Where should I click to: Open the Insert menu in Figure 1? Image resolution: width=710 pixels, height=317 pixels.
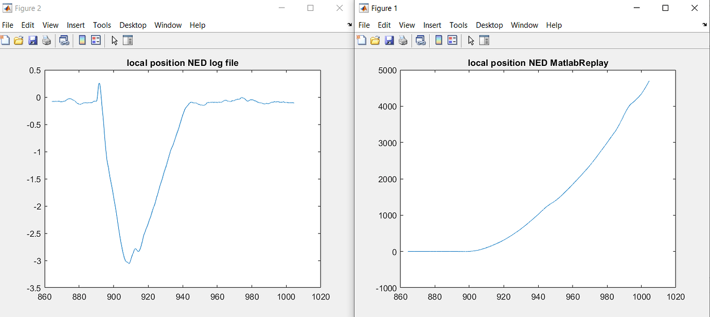click(432, 25)
